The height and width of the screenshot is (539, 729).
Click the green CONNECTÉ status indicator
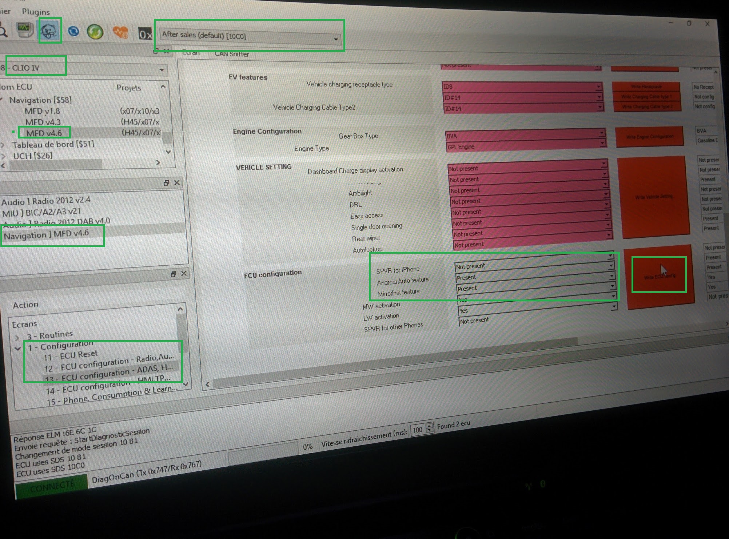(52, 486)
